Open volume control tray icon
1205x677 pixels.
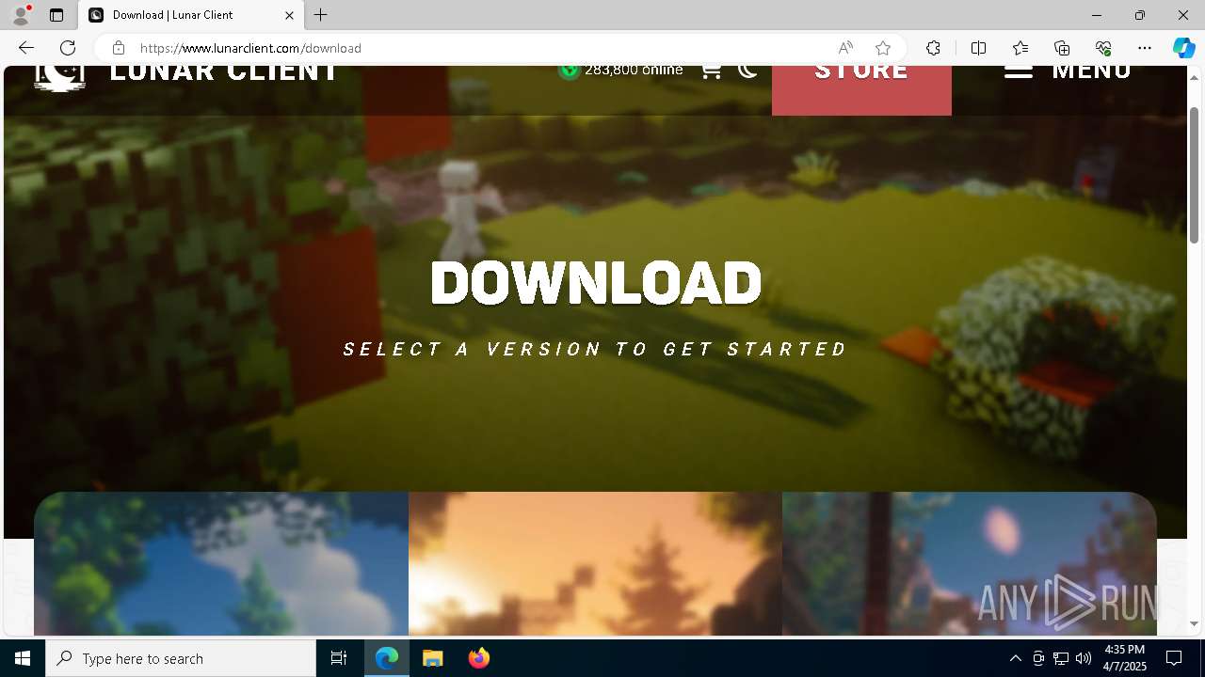click(x=1084, y=658)
